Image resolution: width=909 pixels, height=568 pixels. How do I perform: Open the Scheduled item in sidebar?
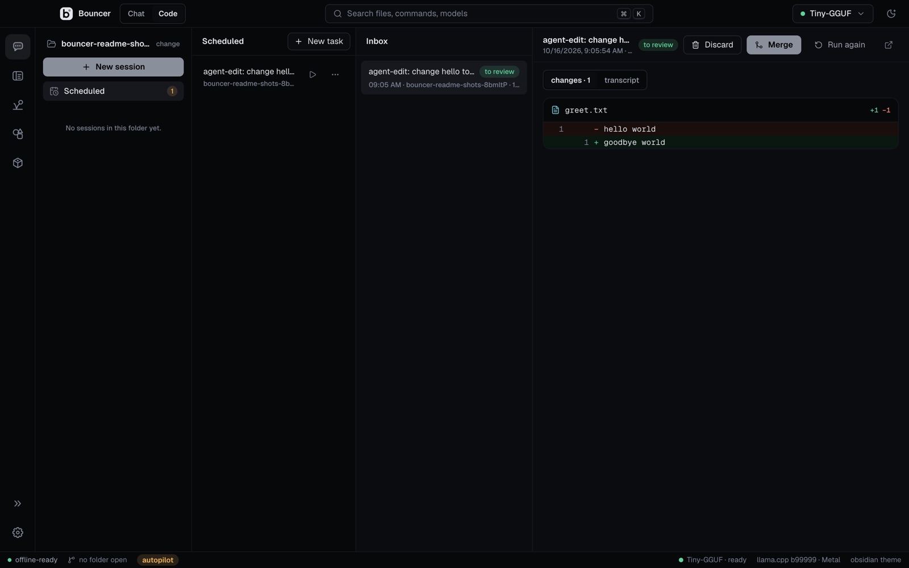coord(113,91)
